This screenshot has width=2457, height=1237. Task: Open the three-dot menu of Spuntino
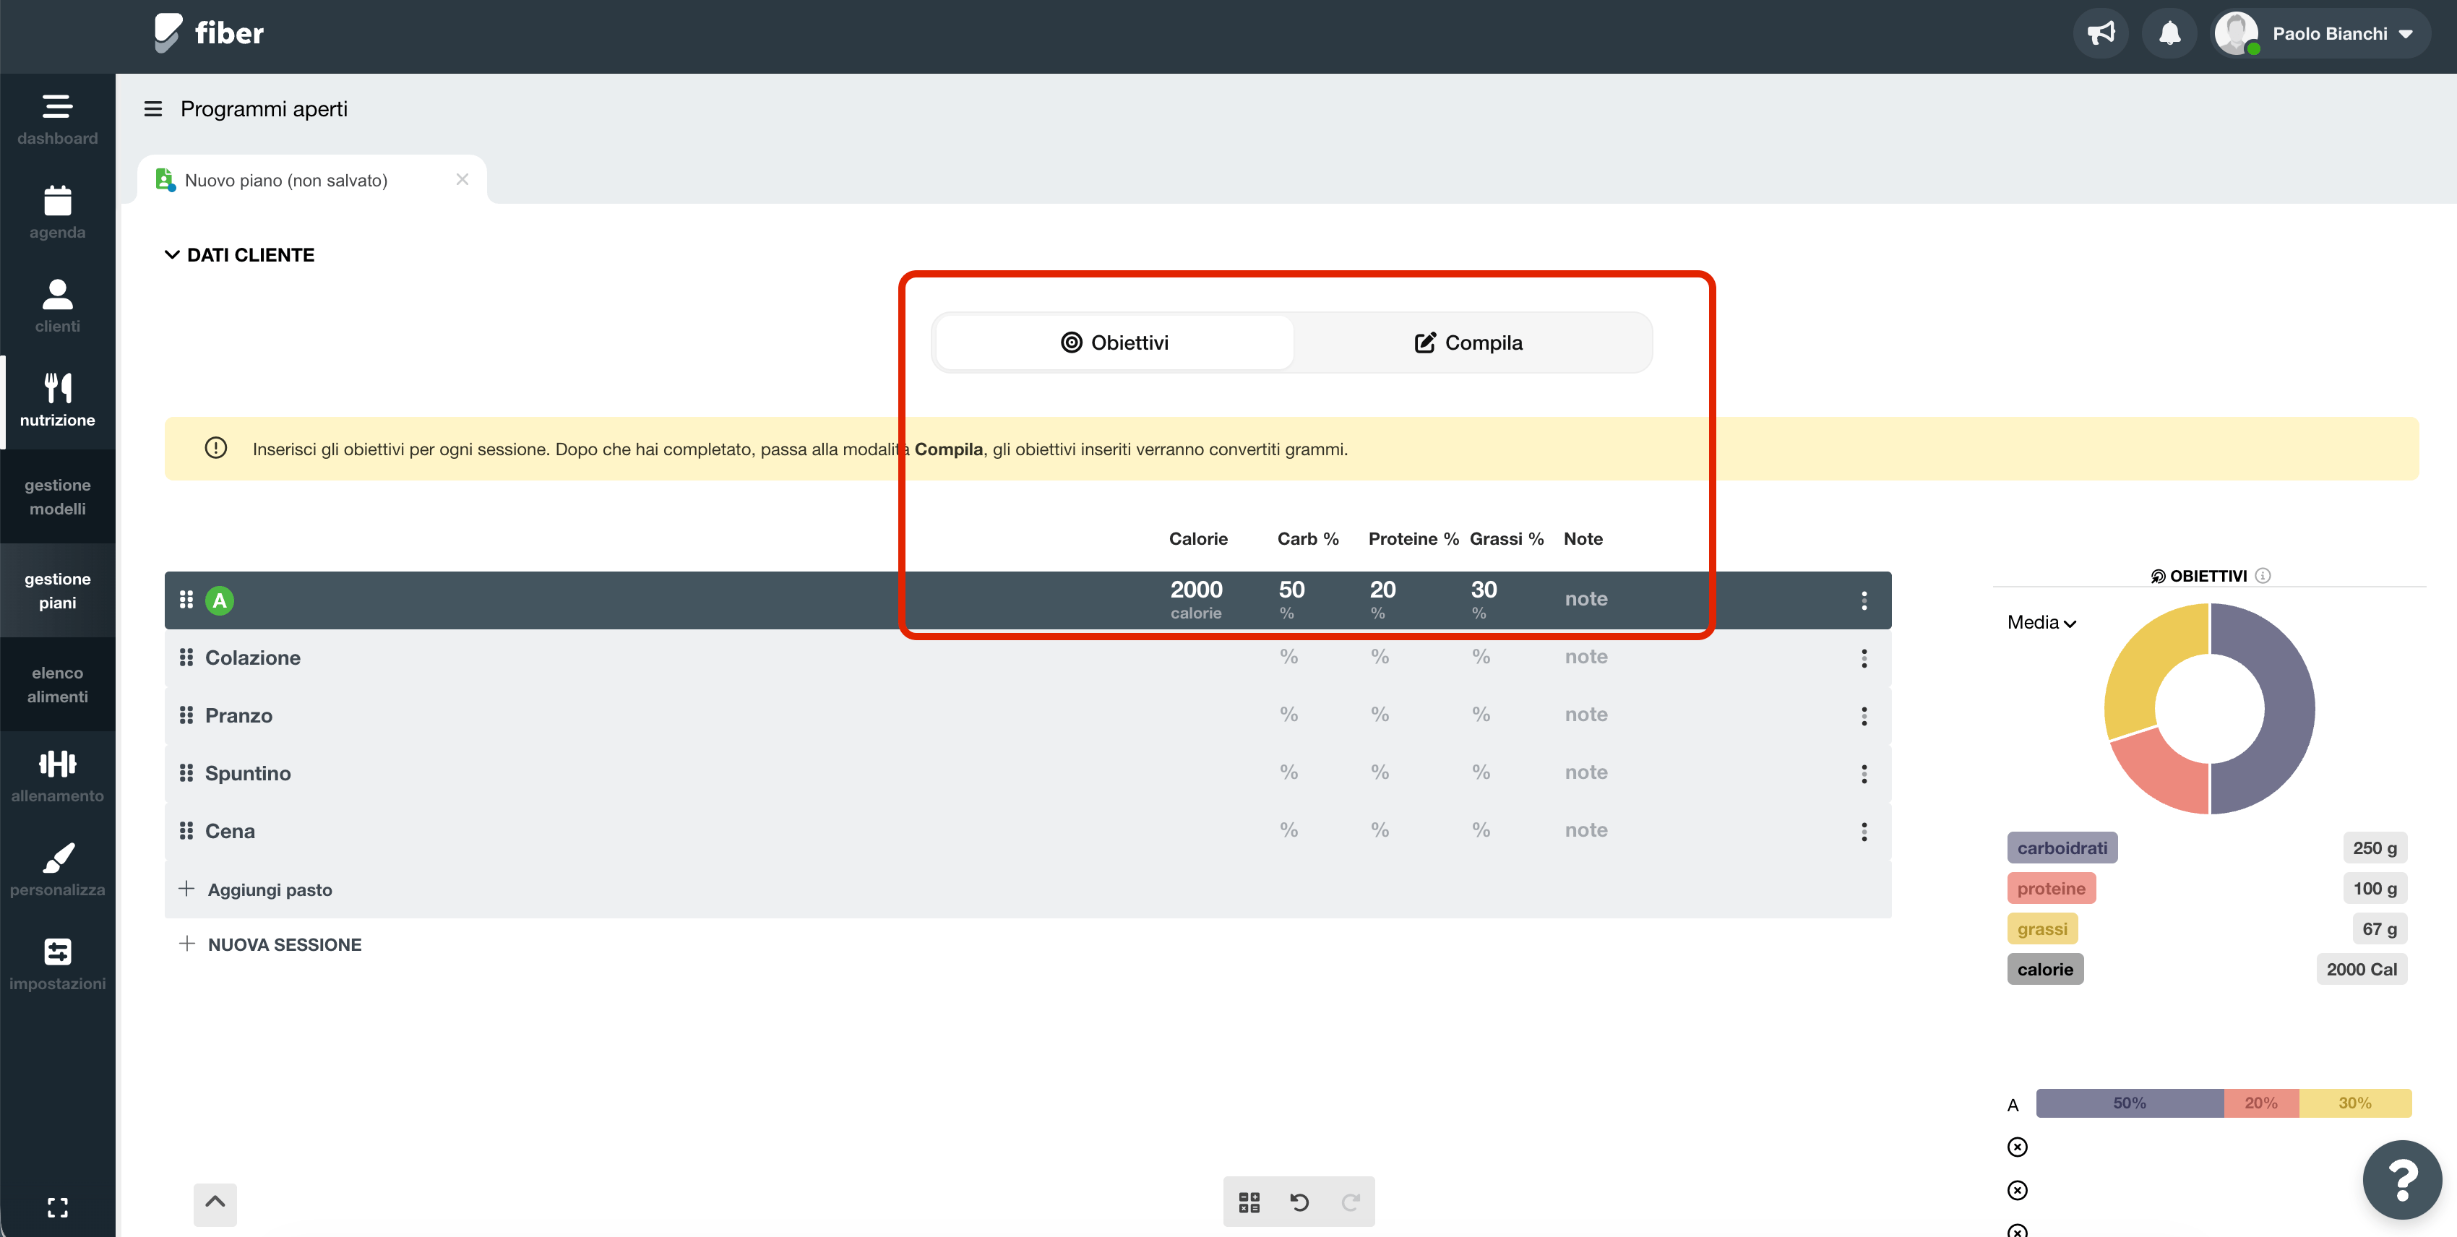tap(1864, 773)
